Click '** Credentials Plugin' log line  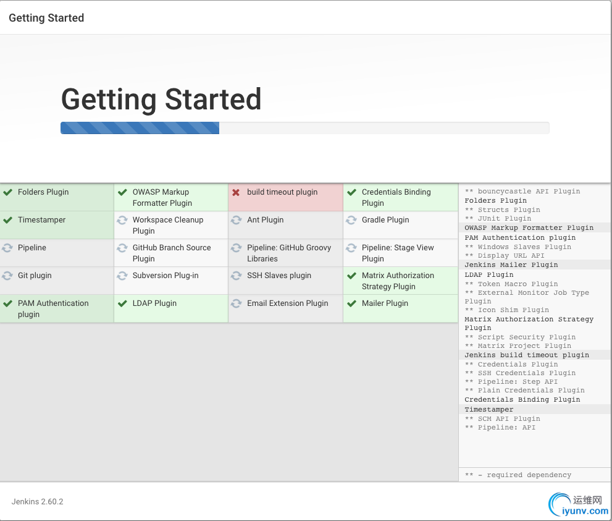pyautogui.click(x=511, y=365)
